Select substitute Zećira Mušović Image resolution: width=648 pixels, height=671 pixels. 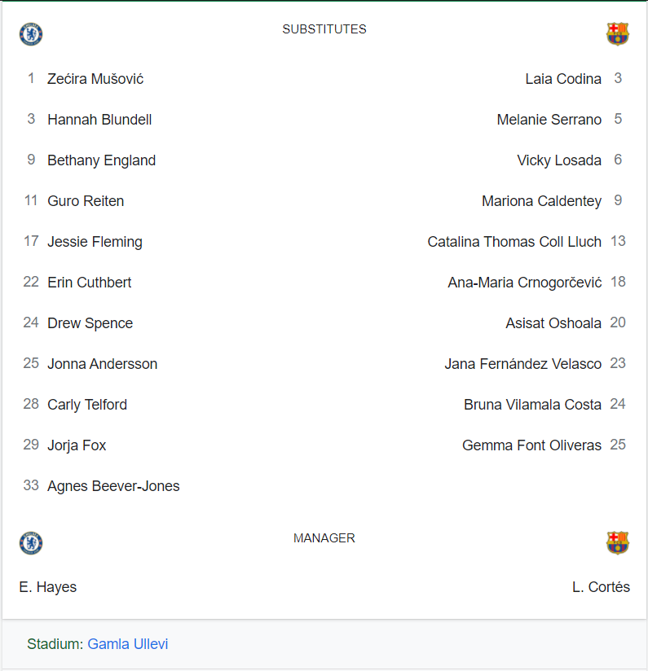[95, 79]
